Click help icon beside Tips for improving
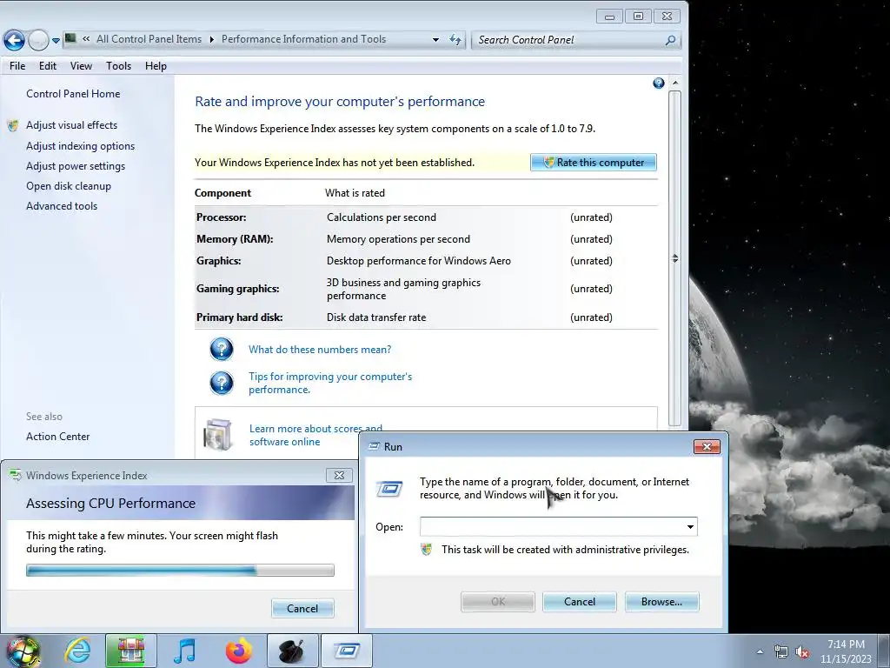The image size is (890, 668). (x=222, y=383)
